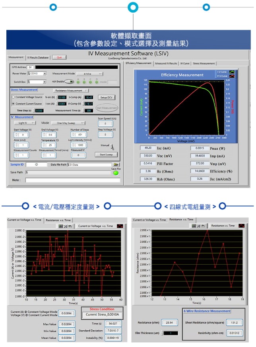Screen dimensions: 256x347
Task: Select Resistance v.s. Time tab in stability panel
Action: pyautogui.click(x=58, y=220)
